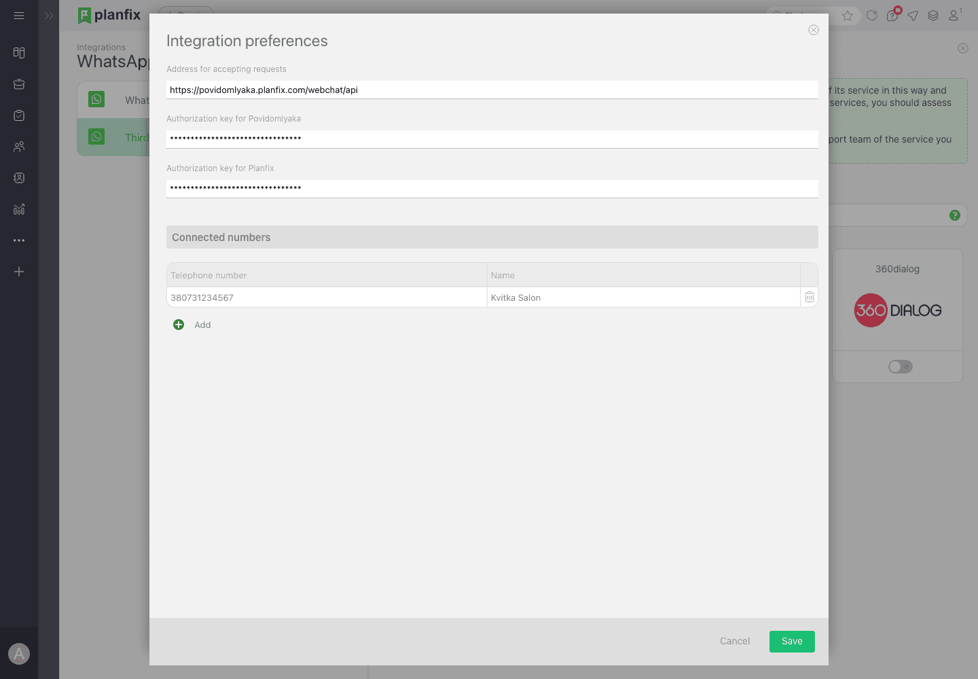Screen dimensions: 978x679
Task: Open the stacked layers icon in the header
Action: pyautogui.click(x=933, y=16)
